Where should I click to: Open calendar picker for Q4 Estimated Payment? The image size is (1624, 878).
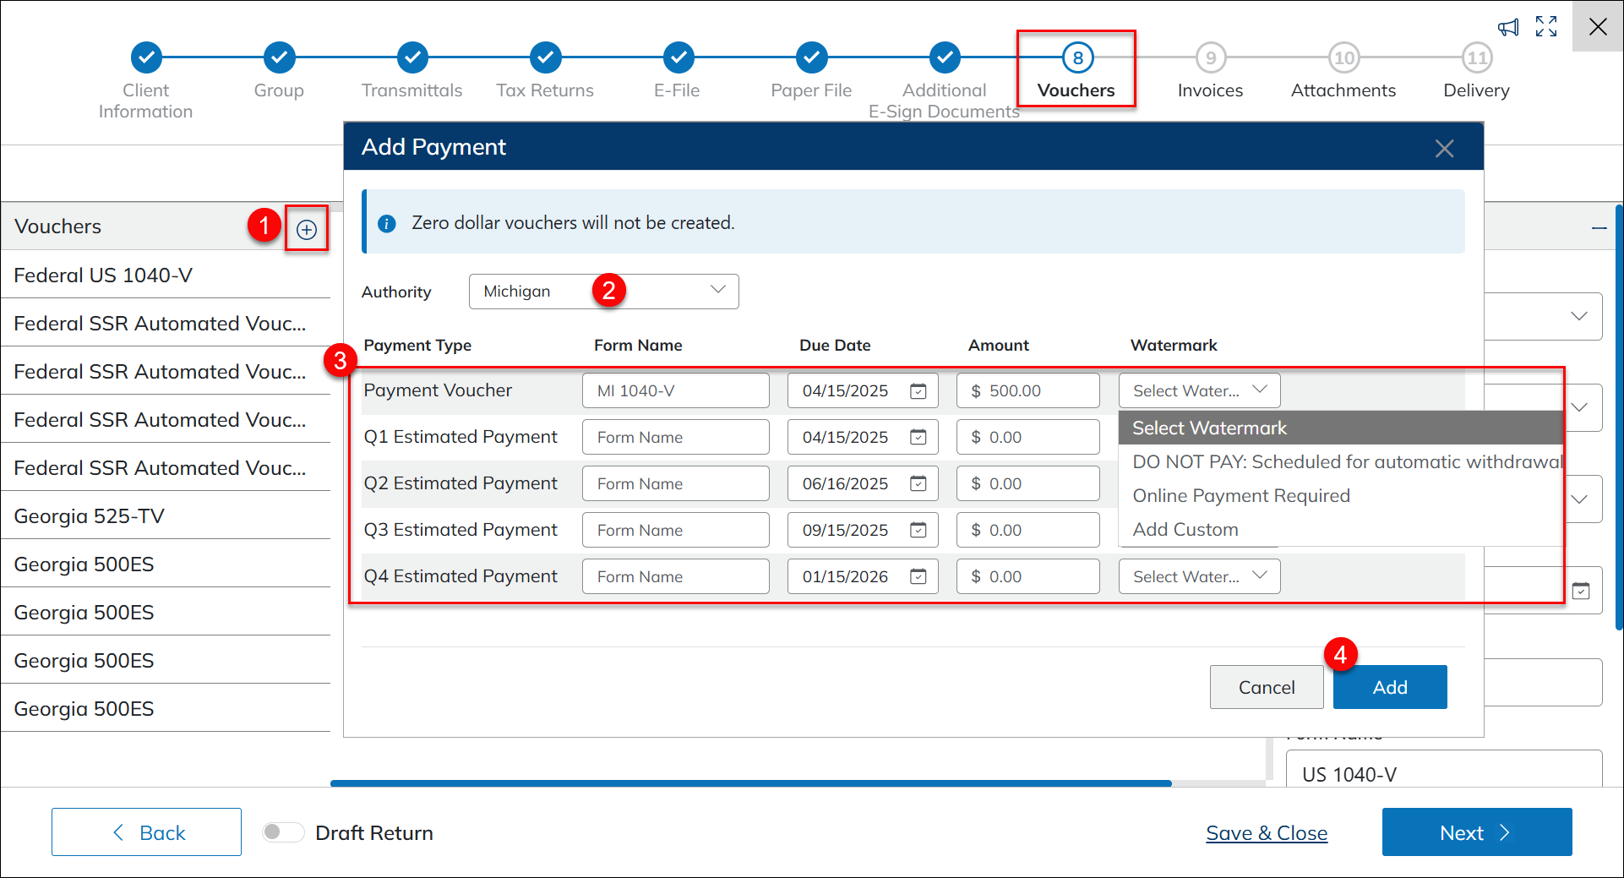(x=918, y=577)
